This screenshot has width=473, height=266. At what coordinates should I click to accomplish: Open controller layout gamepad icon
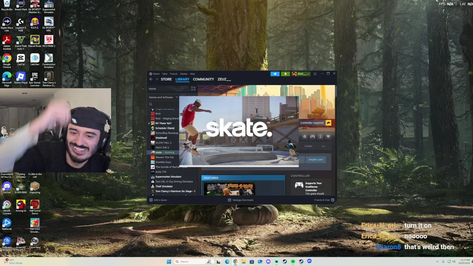(313, 137)
